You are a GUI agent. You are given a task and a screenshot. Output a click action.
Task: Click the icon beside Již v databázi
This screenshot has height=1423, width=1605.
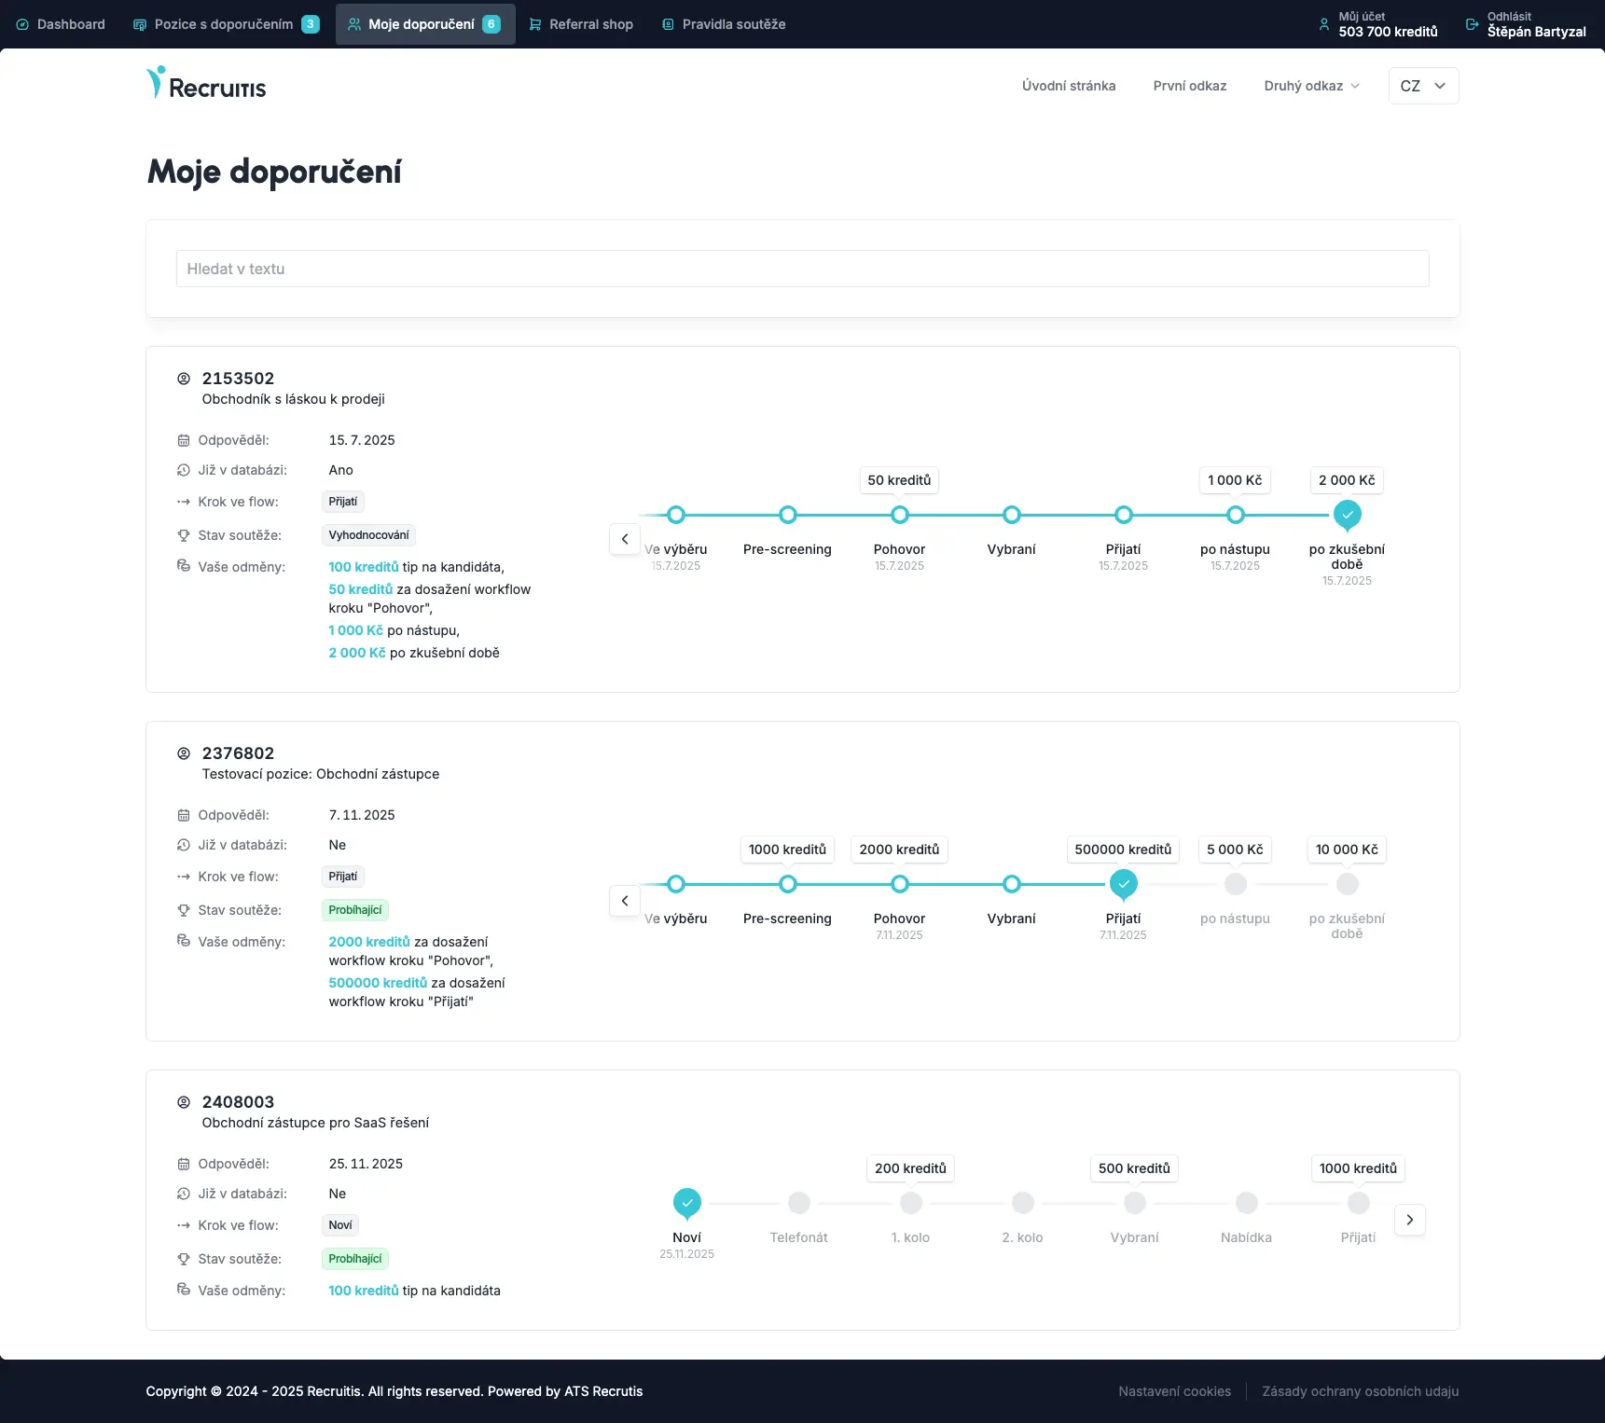pyautogui.click(x=183, y=470)
